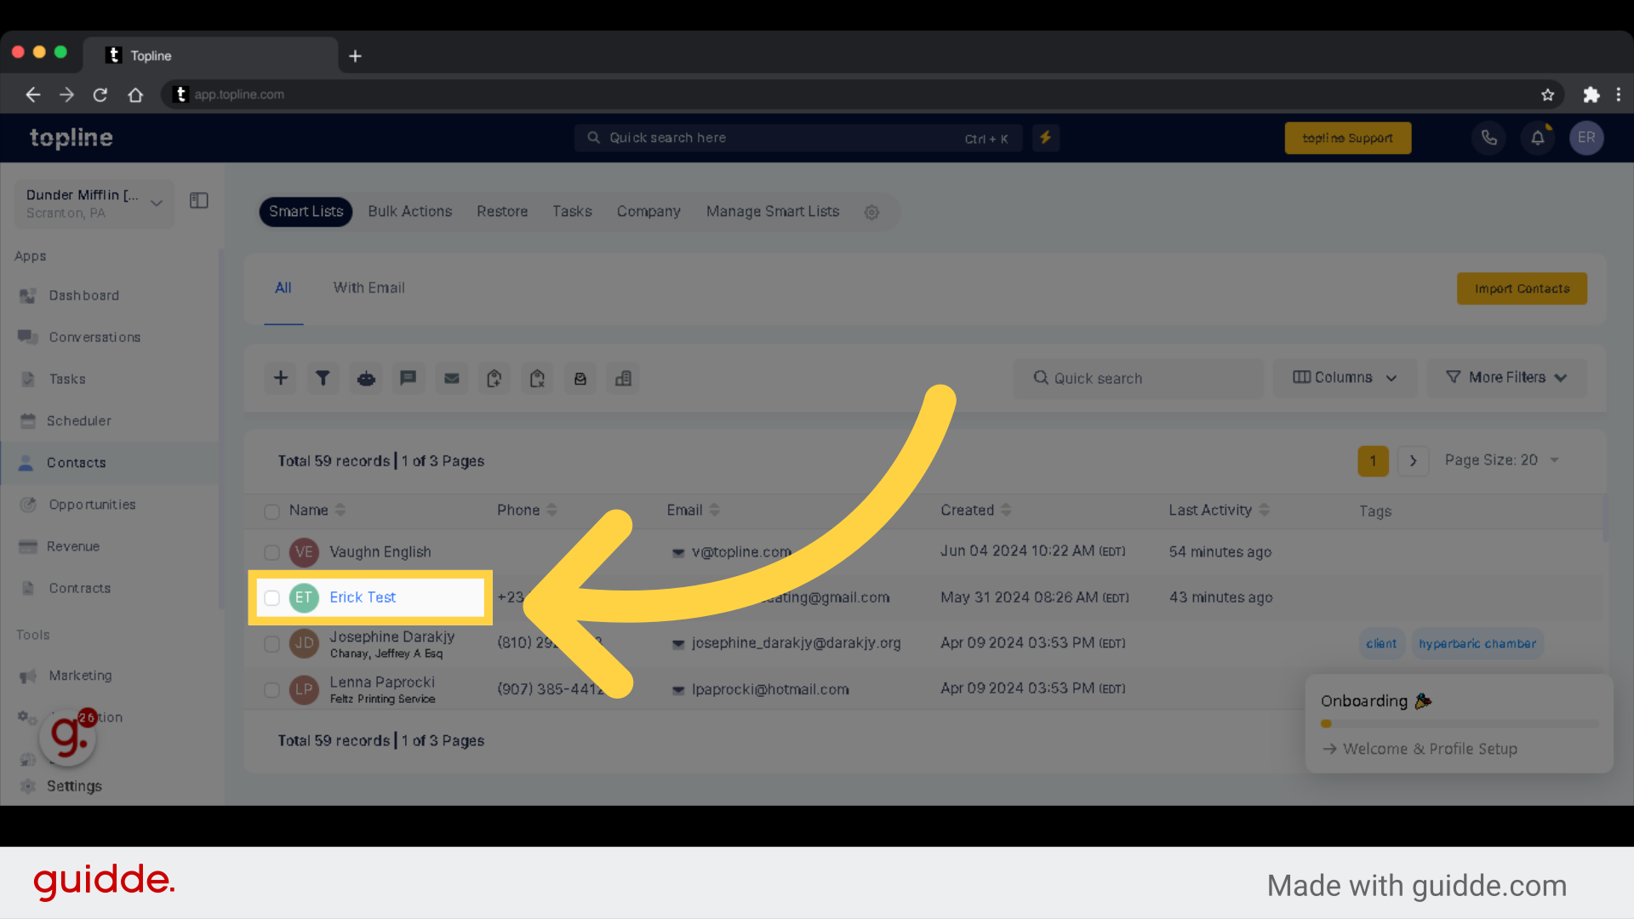
Task: Open Revenue in the sidebar
Action: 72,546
